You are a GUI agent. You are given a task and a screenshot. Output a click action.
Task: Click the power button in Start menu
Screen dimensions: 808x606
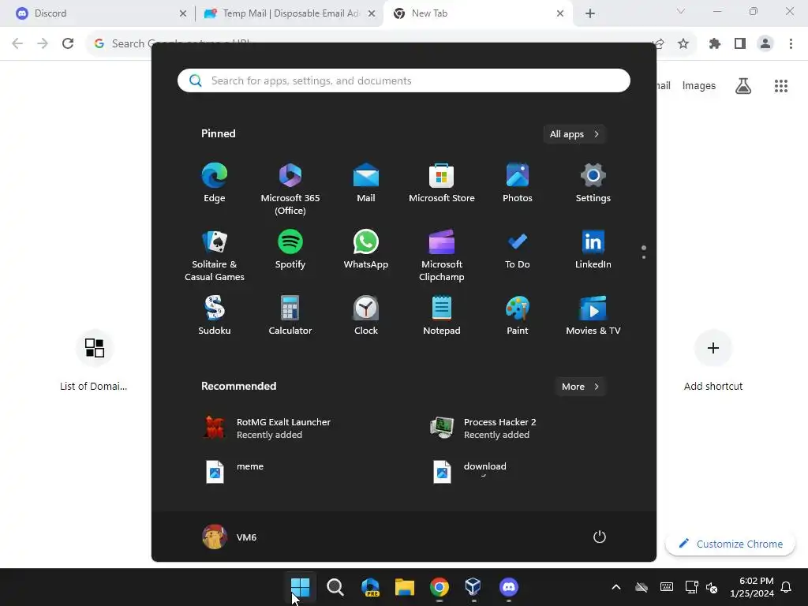click(x=600, y=537)
